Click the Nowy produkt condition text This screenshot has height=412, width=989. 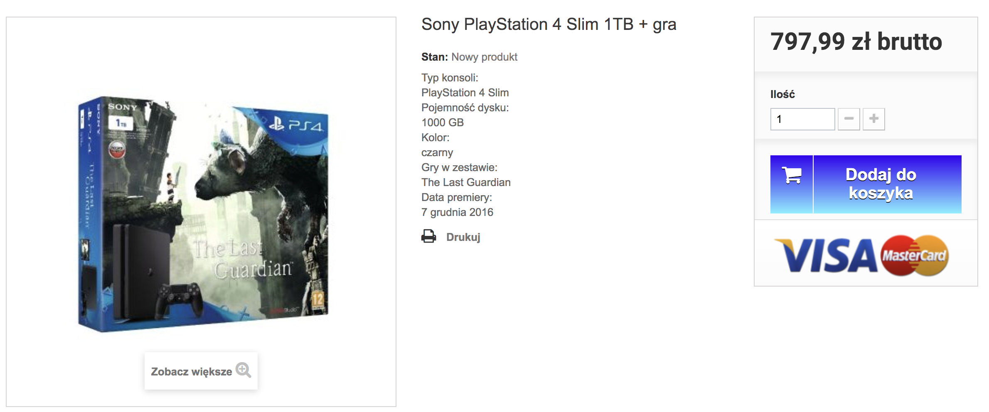tap(484, 57)
